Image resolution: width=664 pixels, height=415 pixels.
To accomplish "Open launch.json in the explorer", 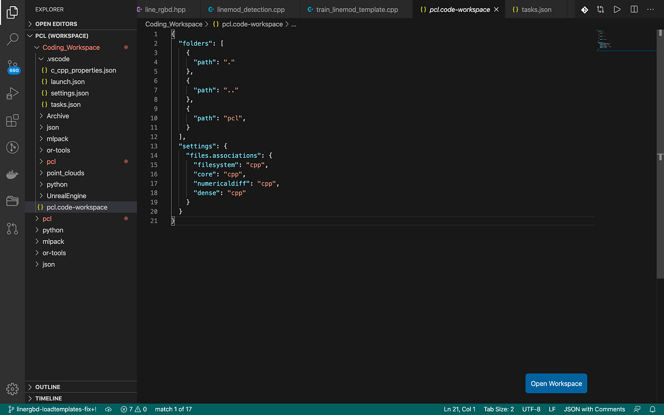I will [x=68, y=82].
